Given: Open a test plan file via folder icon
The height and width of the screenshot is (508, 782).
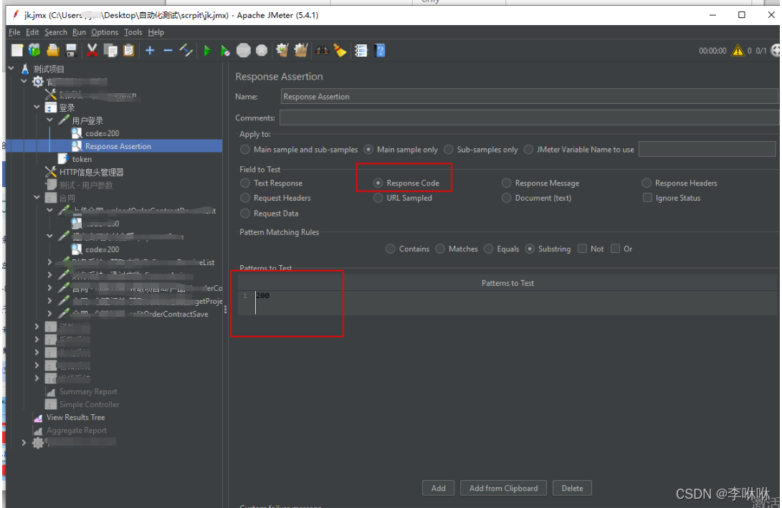Looking at the screenshot, I should (x=53, y=50).
